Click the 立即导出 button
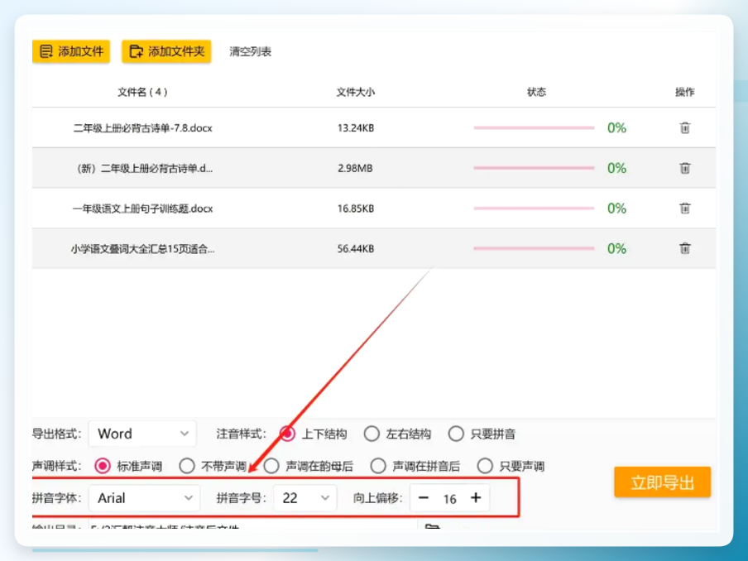The width and height of the screenshot is (748, 561). (662, 482)
